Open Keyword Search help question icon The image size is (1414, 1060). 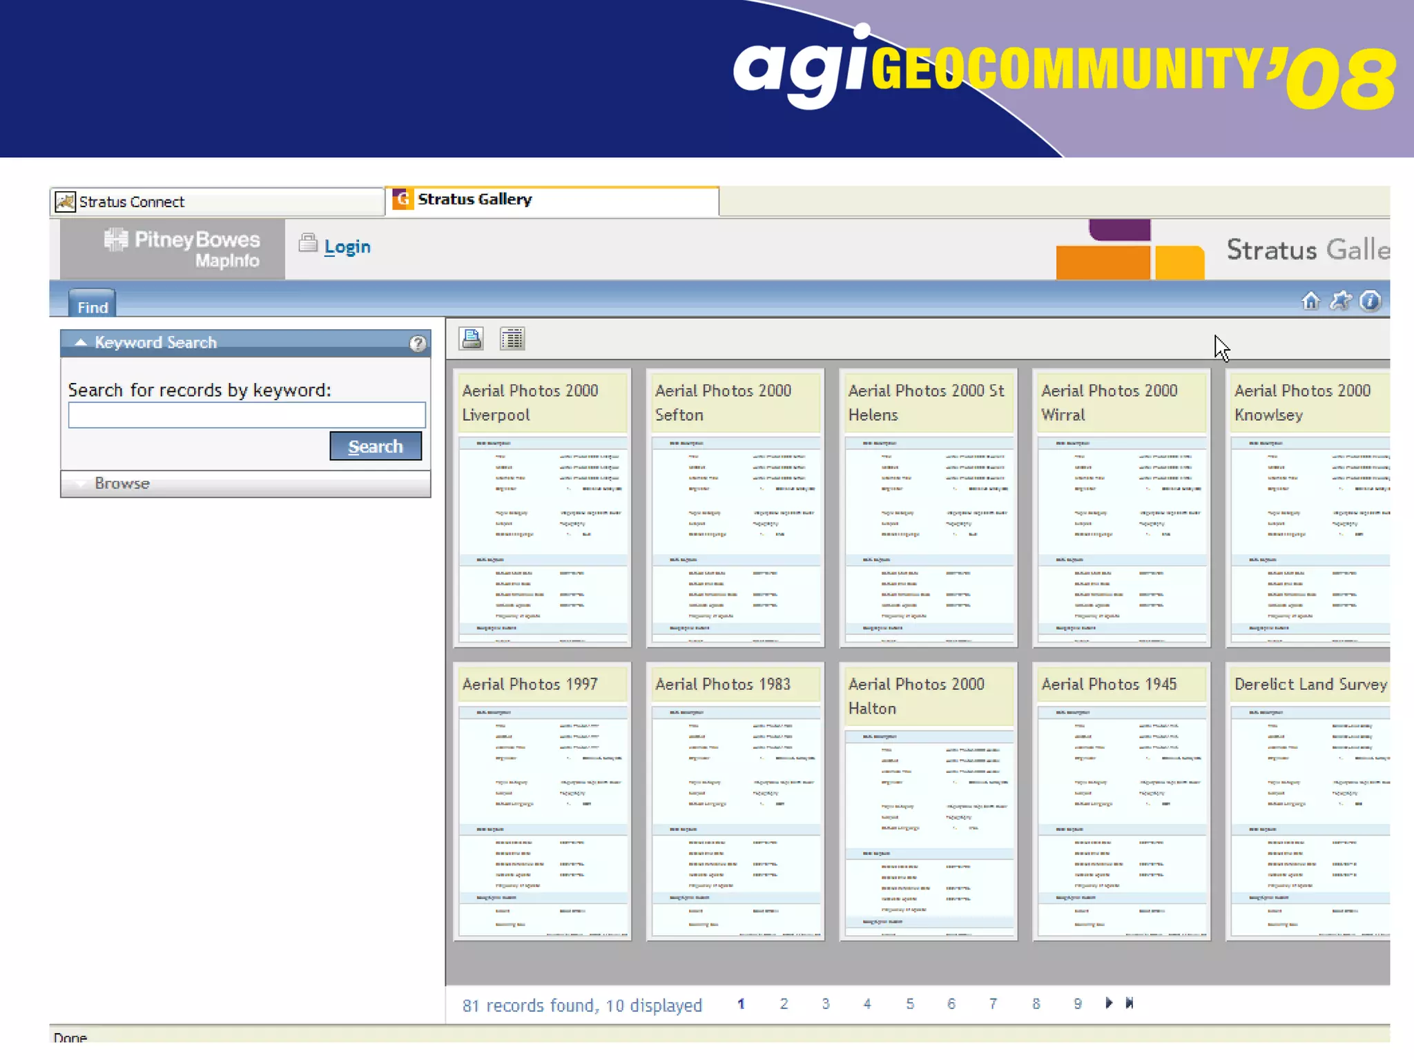(x=417, y=343)
